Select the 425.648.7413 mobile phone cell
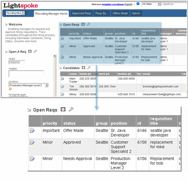 [x=126, y=94]
